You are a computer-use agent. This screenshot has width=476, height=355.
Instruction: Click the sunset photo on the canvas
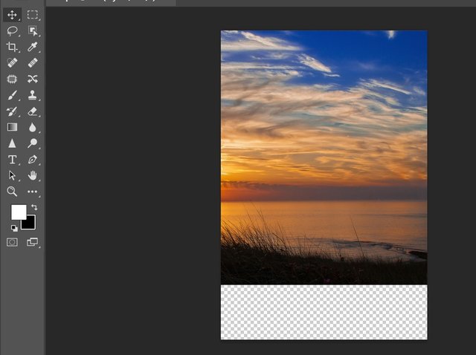tap(324, 157)
